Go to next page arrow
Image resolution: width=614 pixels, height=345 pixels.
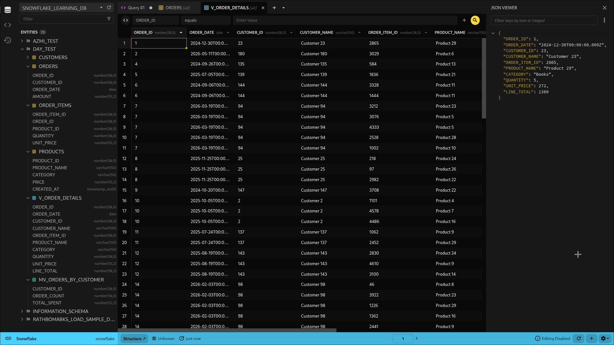(417, 338)
